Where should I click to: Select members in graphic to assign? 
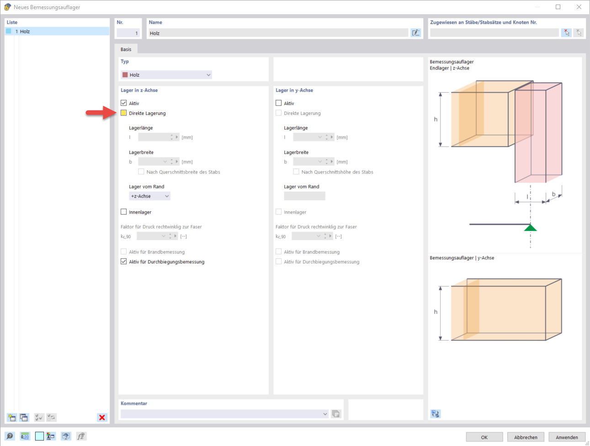pos(566,33)
